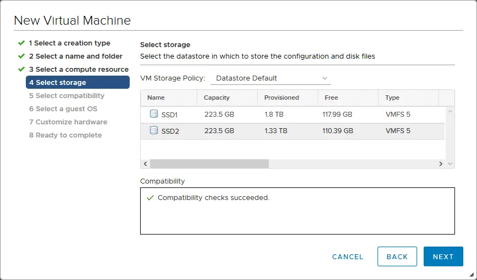
Task: Click the SSD1 datastore disk icon
Action: click(154, 115)
